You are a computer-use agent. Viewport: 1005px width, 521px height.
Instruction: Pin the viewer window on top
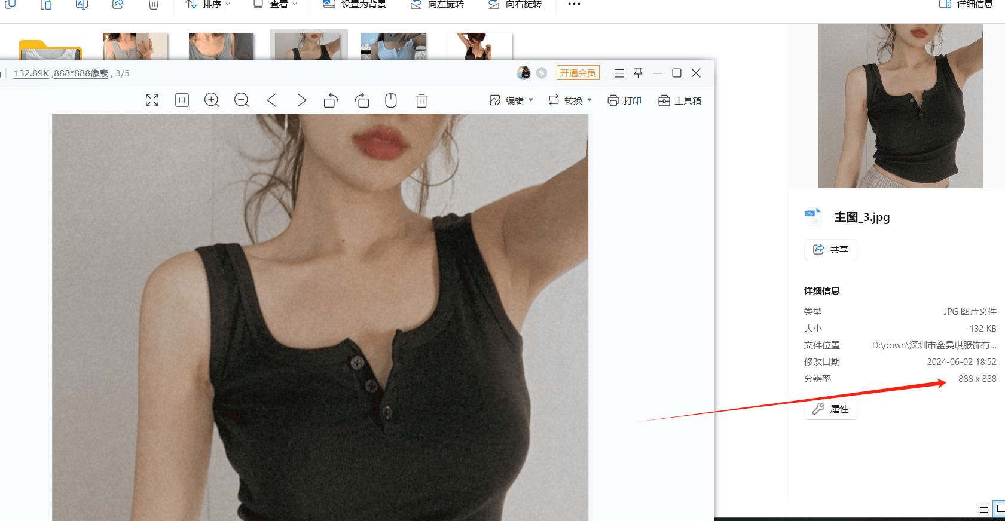pos(638,73)
